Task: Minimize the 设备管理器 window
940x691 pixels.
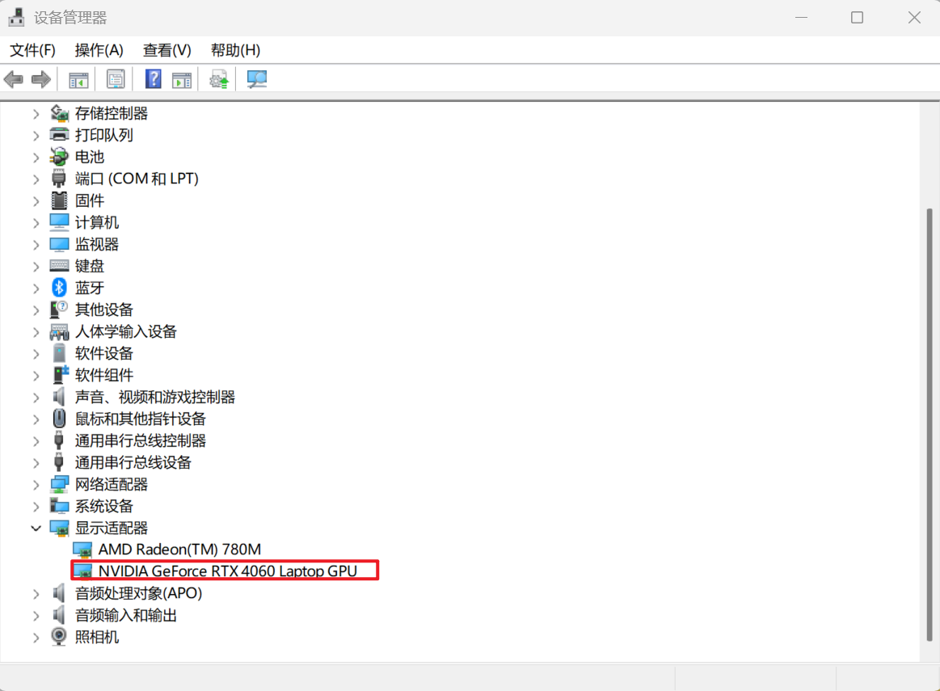Action: (802, 18)
